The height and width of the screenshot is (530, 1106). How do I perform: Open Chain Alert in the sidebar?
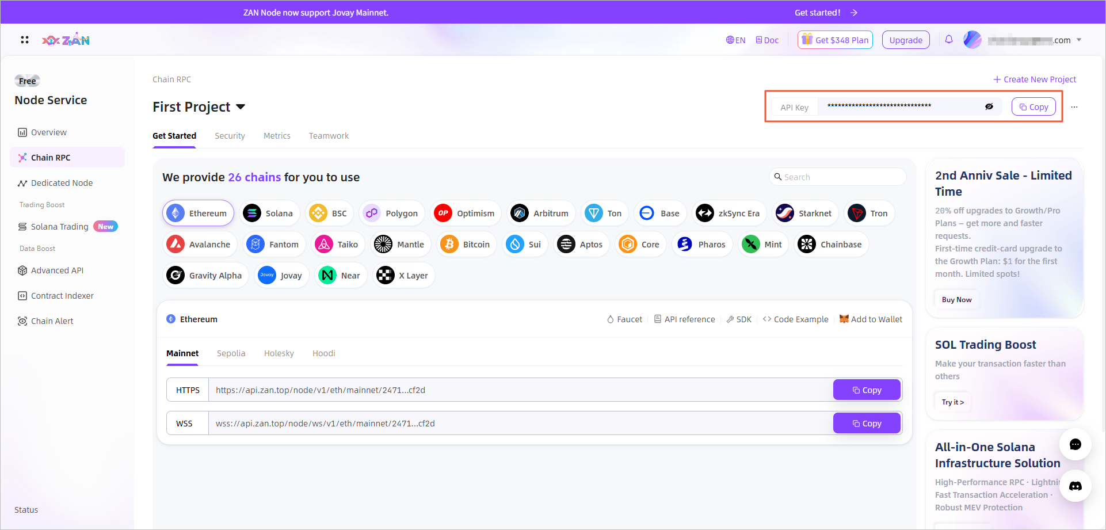pyautogui.click(x=67, y=321)
